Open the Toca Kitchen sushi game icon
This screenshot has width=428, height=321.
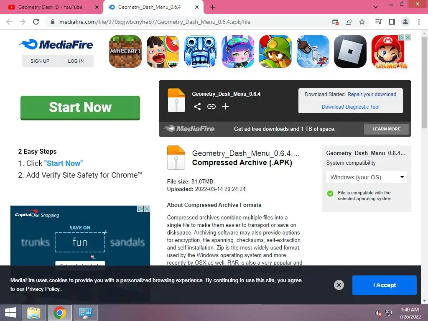click(163, 51)
